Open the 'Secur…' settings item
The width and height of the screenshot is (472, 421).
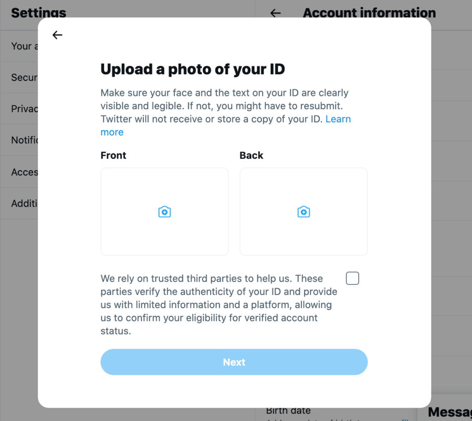pos(24,77)
